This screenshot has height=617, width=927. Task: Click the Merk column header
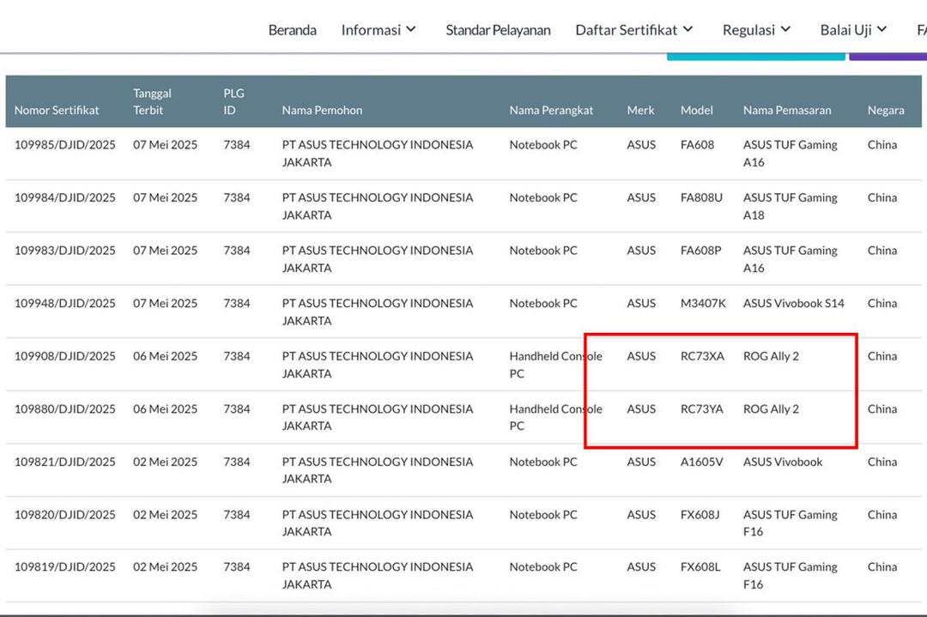pyautogui.click(x=640, y=110)
